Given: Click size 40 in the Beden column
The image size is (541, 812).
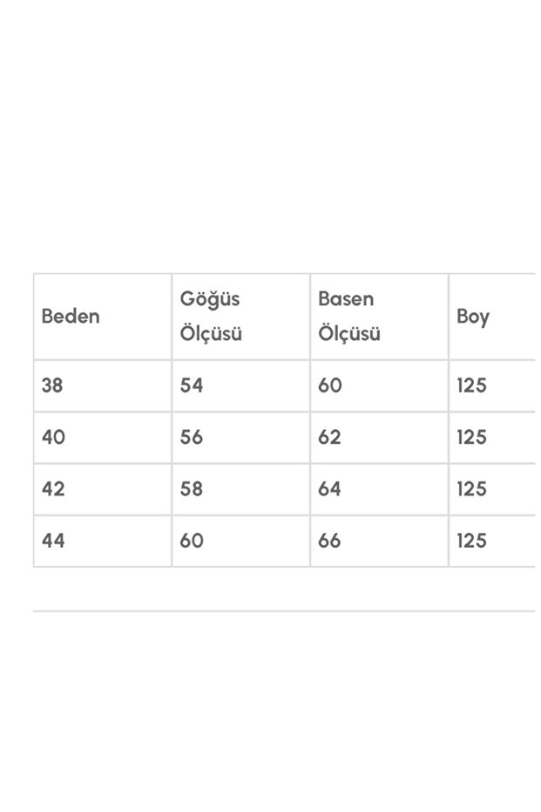Looking at the screenshot, I should (53, 436).
